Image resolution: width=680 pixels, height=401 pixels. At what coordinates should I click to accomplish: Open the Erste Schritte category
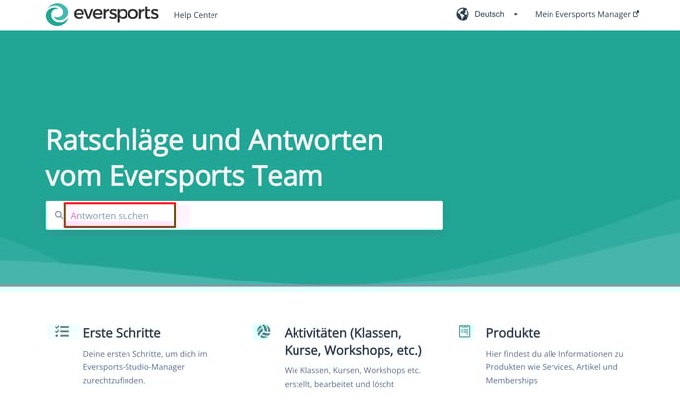coord(122,333)
